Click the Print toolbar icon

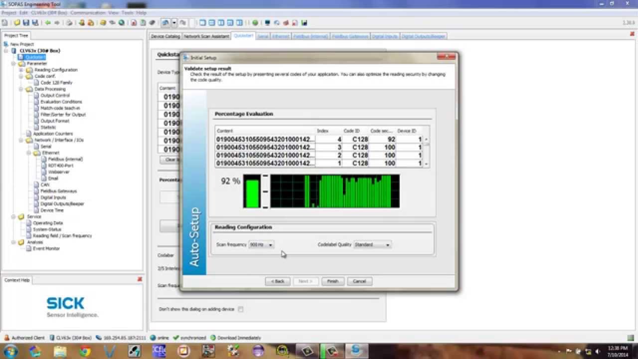click(69, 23)
